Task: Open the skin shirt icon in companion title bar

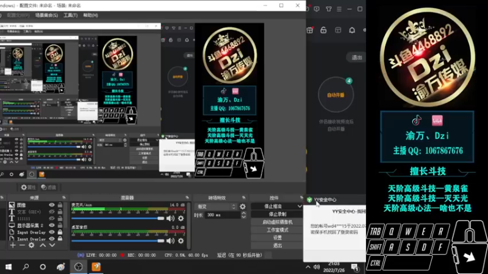Action: click(x=329, y=9)
